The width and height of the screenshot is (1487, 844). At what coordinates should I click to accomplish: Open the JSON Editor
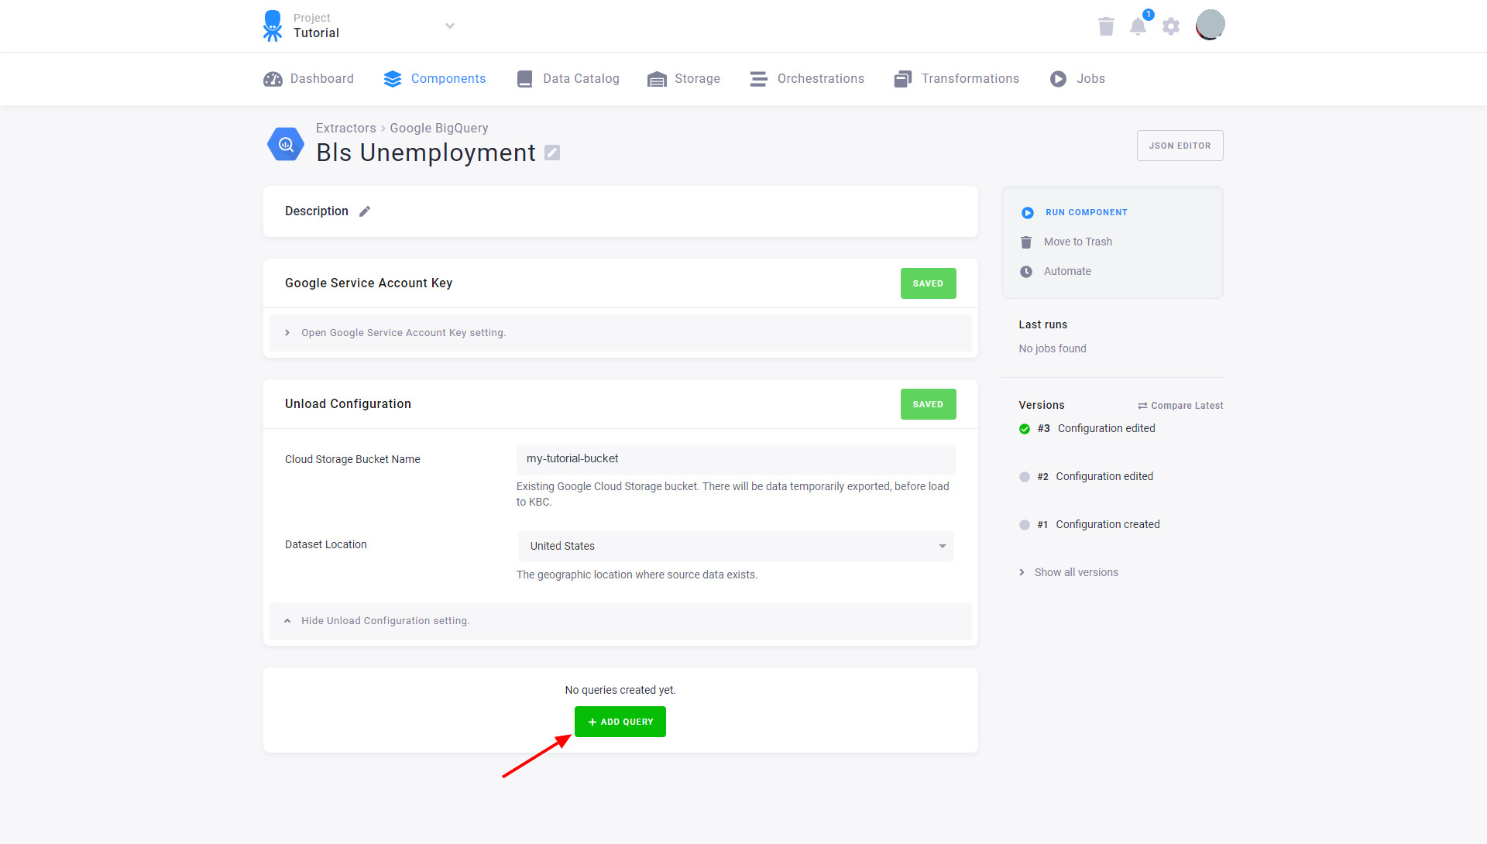1180,146
